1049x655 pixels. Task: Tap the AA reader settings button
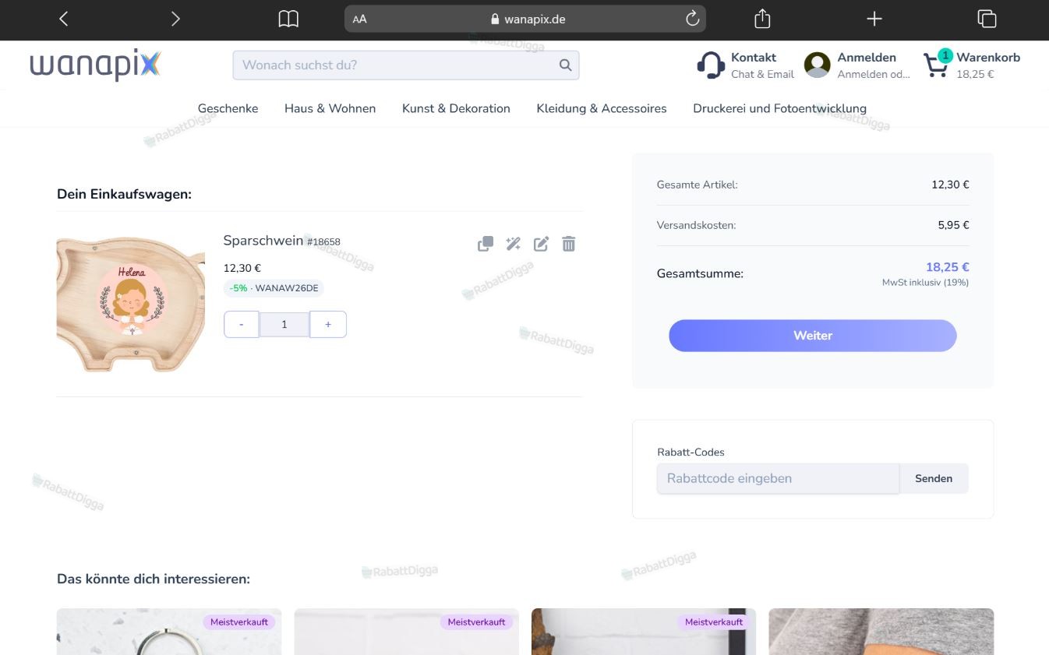(x=359, y=19)
